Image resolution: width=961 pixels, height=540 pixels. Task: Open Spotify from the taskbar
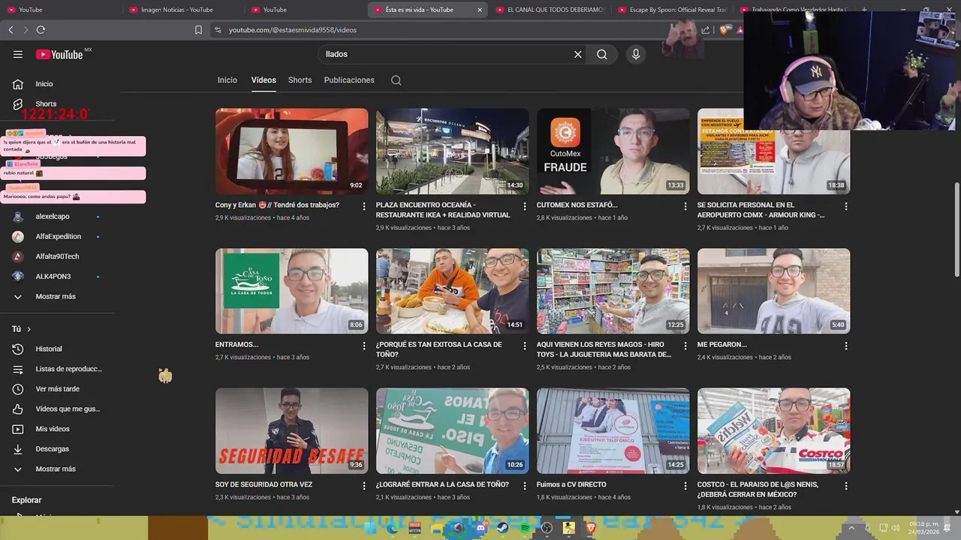tap(525, 528)
